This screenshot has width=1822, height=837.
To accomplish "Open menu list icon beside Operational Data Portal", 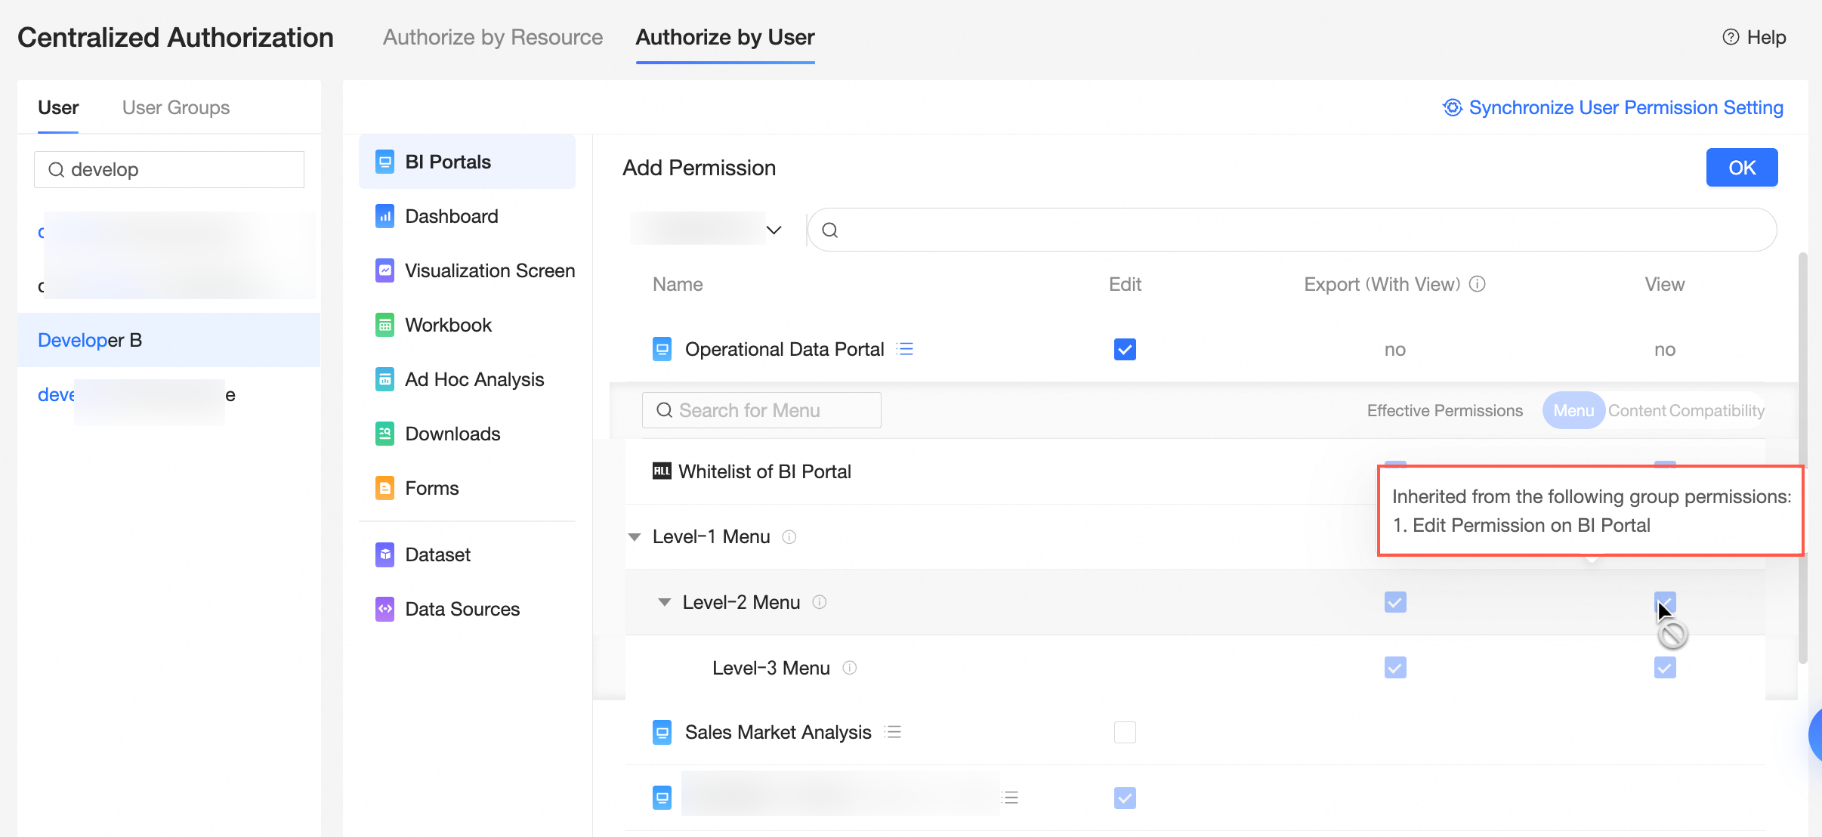I will pos(904,349).
